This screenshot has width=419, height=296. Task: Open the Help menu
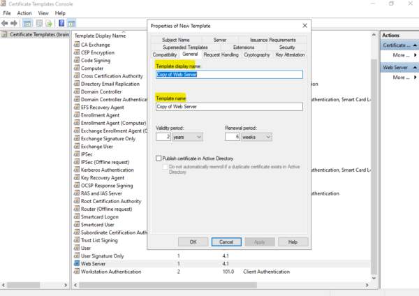tap(60, 13)
